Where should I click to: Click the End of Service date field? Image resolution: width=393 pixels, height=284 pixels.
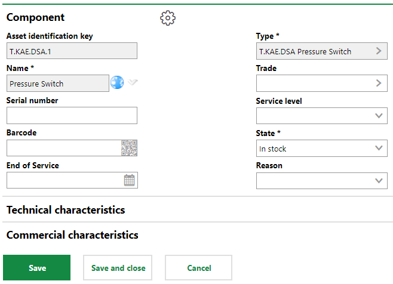coord(64,180)
